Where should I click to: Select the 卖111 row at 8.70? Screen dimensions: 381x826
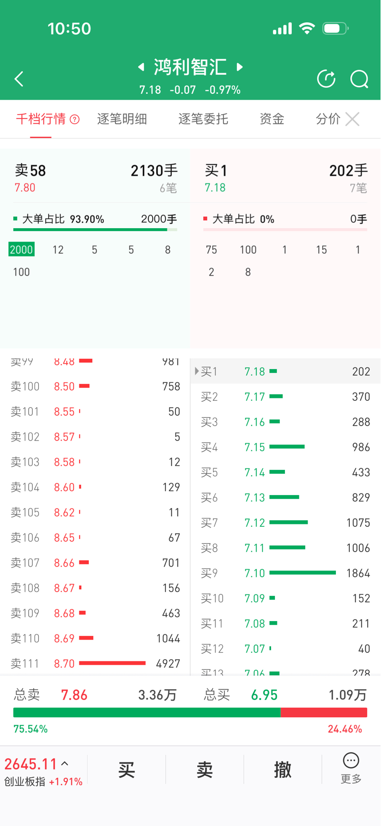coord(94,663)
